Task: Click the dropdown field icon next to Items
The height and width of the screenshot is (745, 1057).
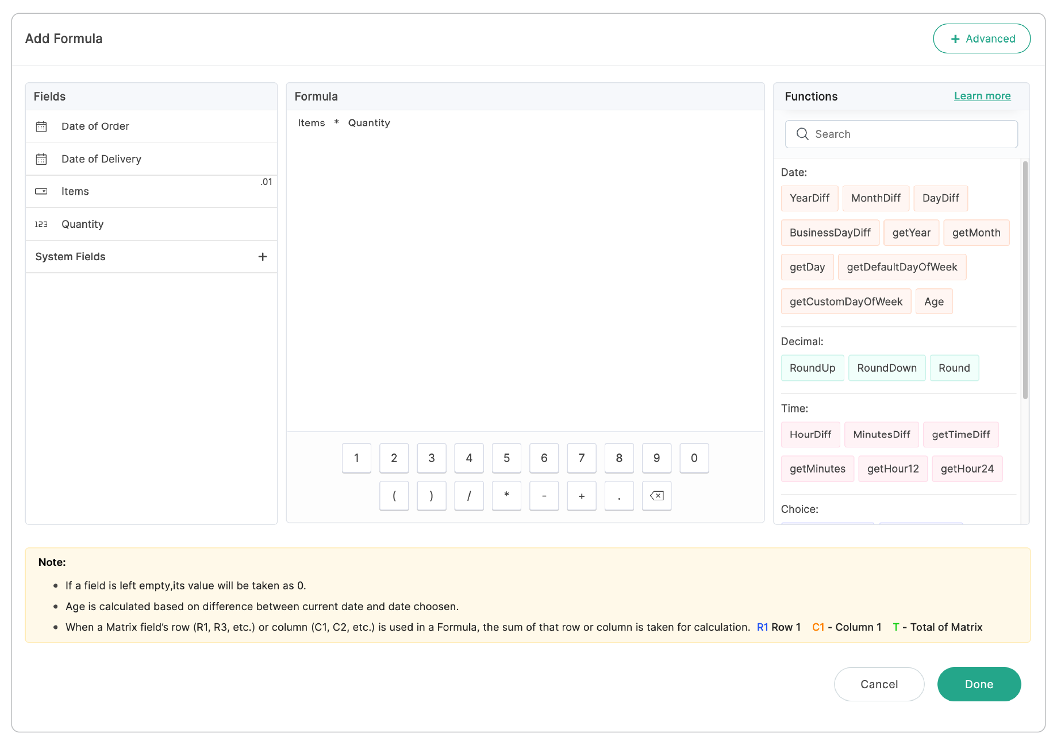Action: (41, 191)
